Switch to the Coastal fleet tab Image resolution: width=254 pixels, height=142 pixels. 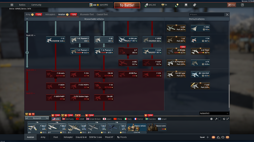[x=102, y=14]
